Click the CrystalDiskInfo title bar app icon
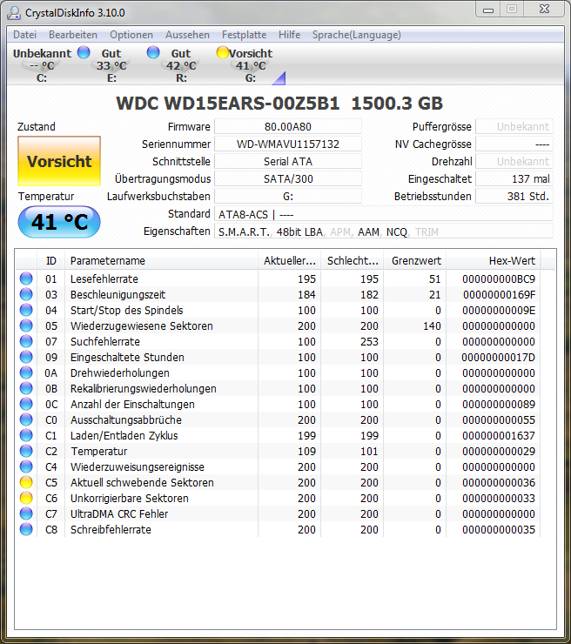571x644 pixels. 14,13
